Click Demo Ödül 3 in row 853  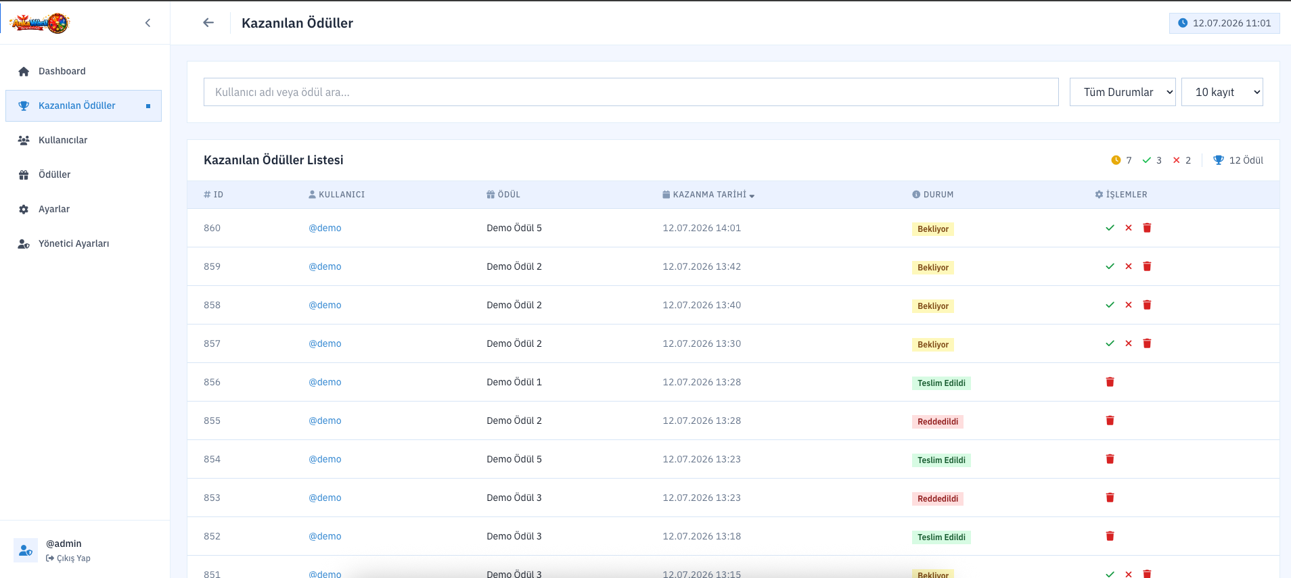tap(514, 498)
